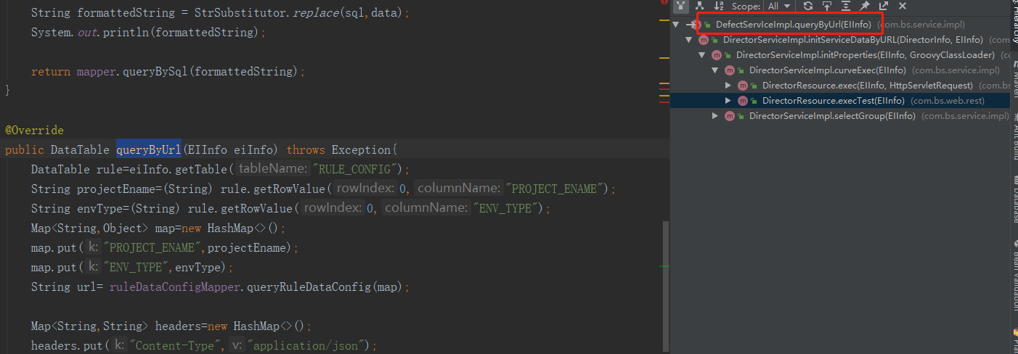Expand DirectorResource.execTest node arrow

coord(728,101)
